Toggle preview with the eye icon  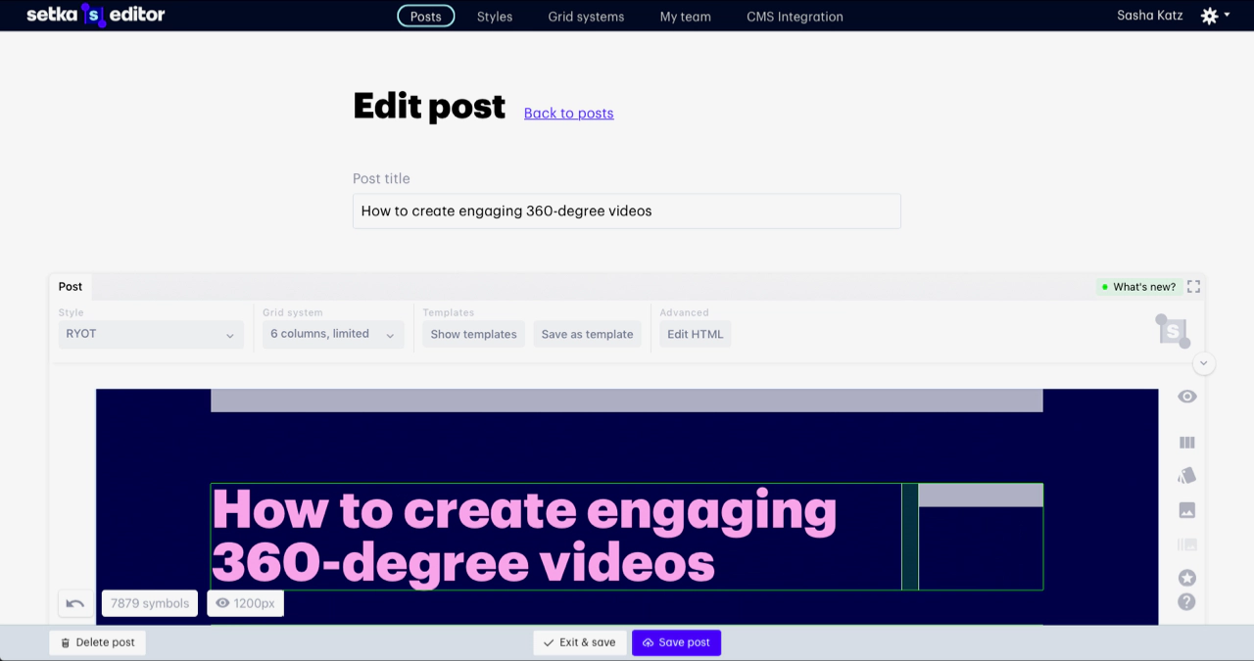[x=1186, y=397]
